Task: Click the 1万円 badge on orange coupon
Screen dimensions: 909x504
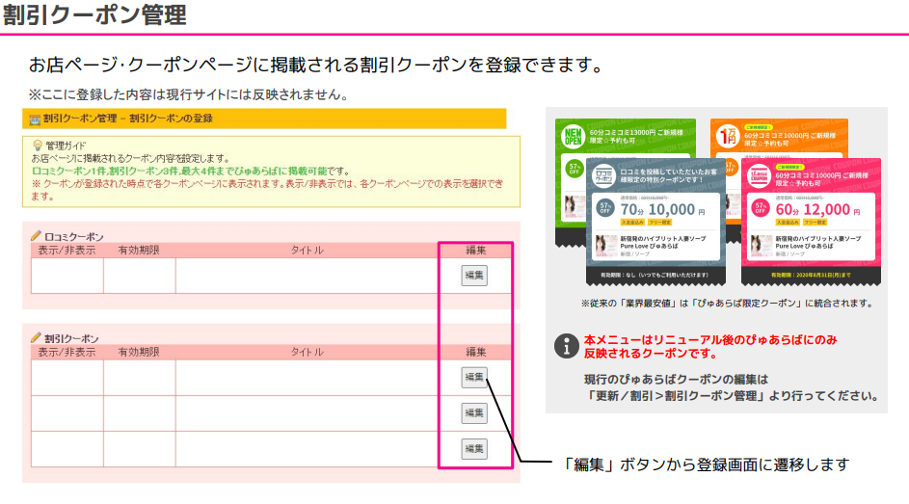Action: 728,135
